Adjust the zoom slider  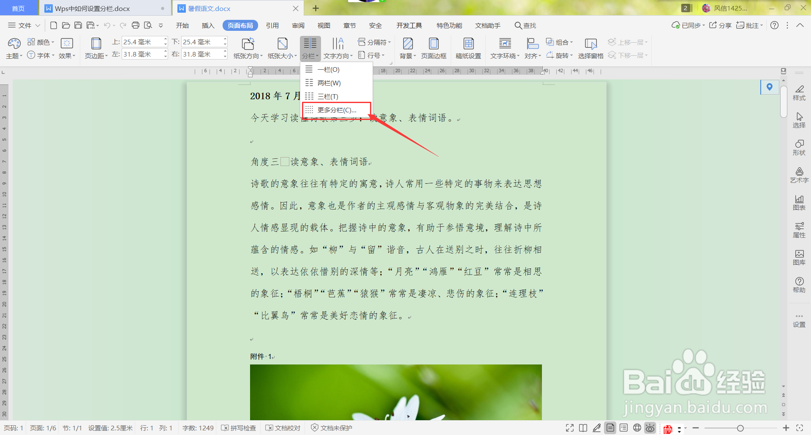click(x=740, y=427)
